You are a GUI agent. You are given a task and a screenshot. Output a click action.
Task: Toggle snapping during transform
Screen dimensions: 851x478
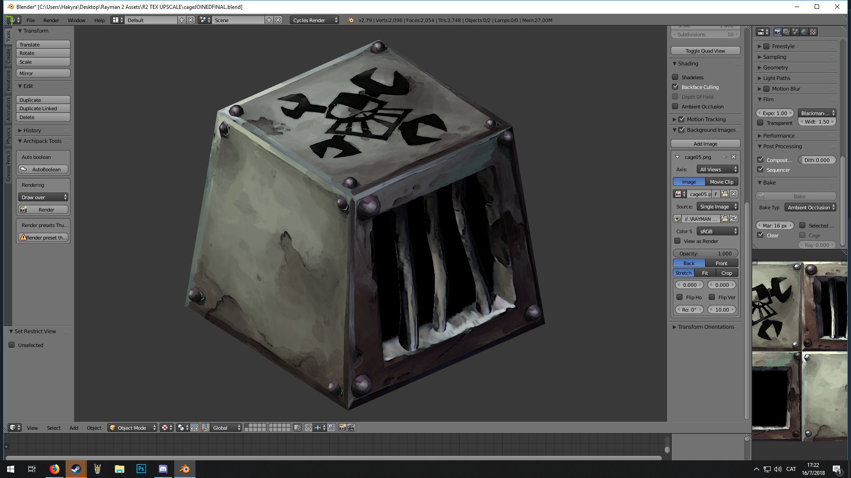(x=308, y=428)
